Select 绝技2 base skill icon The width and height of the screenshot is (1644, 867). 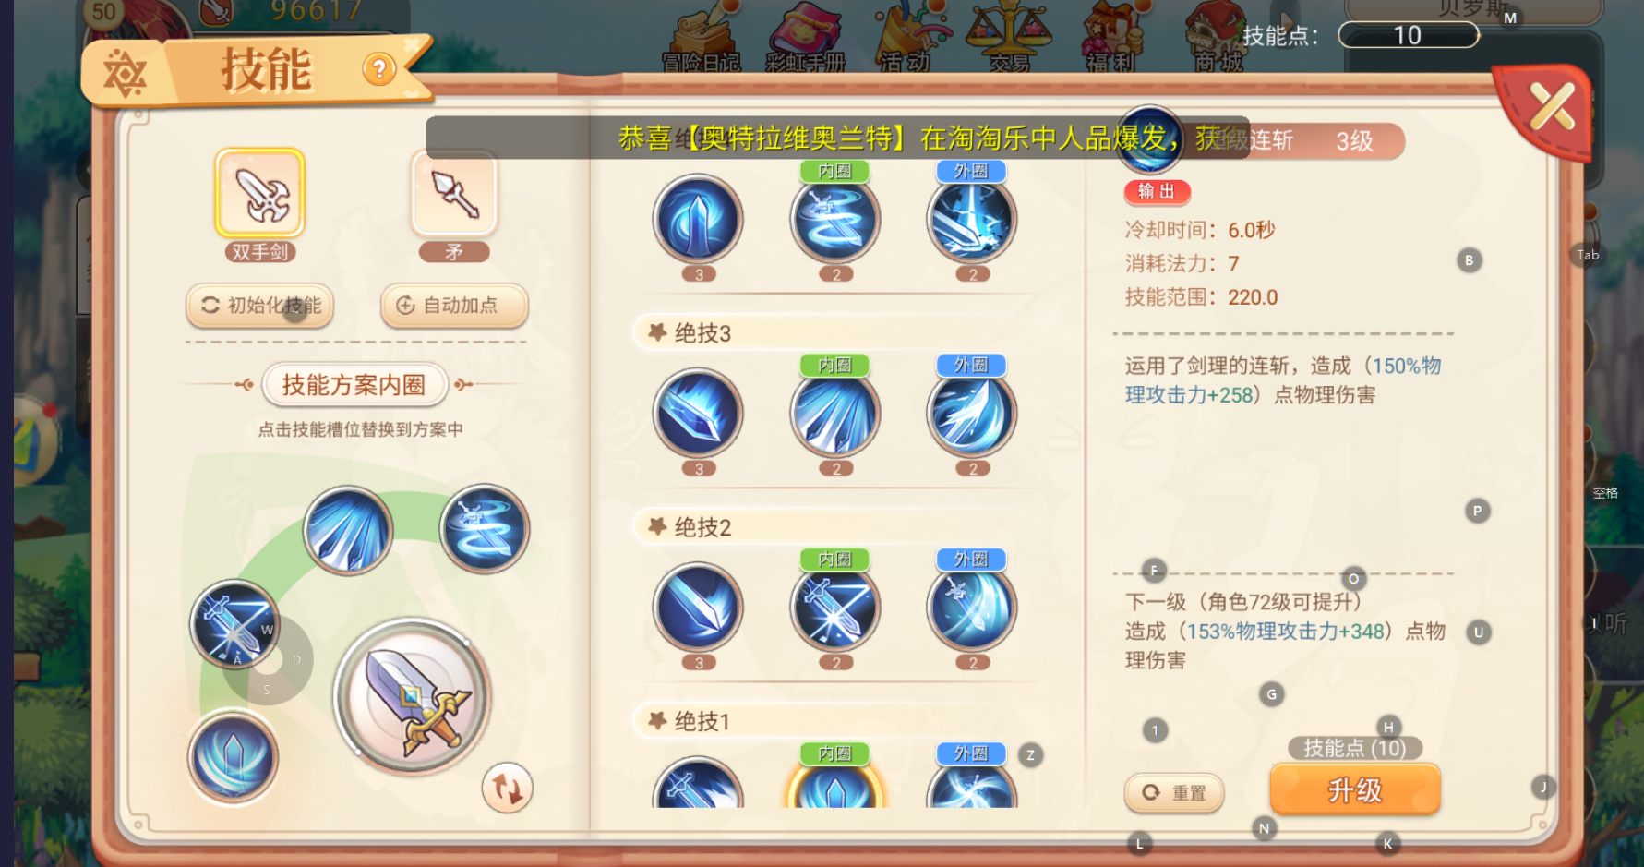pos(698,608)
